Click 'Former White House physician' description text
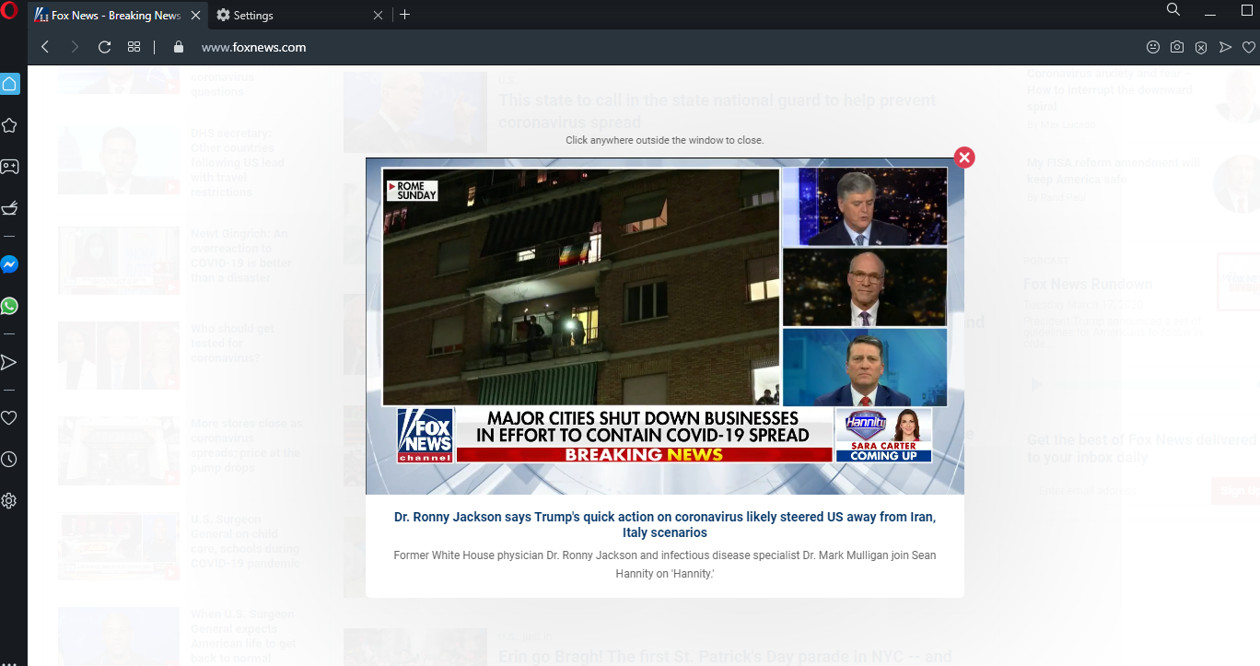Screen dimensions: 1260x666 point(665,564)
